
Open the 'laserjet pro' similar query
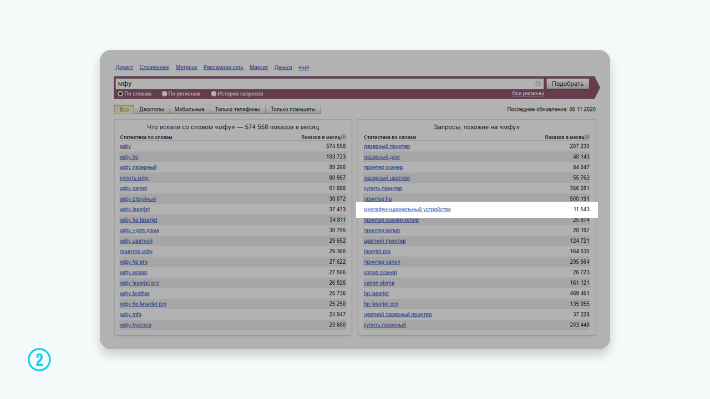tap(377, 252)
